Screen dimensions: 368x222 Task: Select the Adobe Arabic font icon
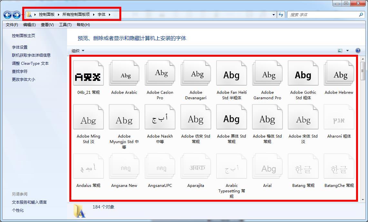point(124,73)
